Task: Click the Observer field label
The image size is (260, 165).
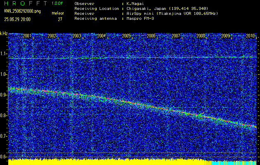Action: (84, 3)
